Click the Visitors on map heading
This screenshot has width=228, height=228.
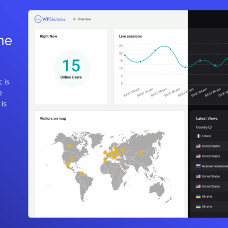tap(53, 119)
